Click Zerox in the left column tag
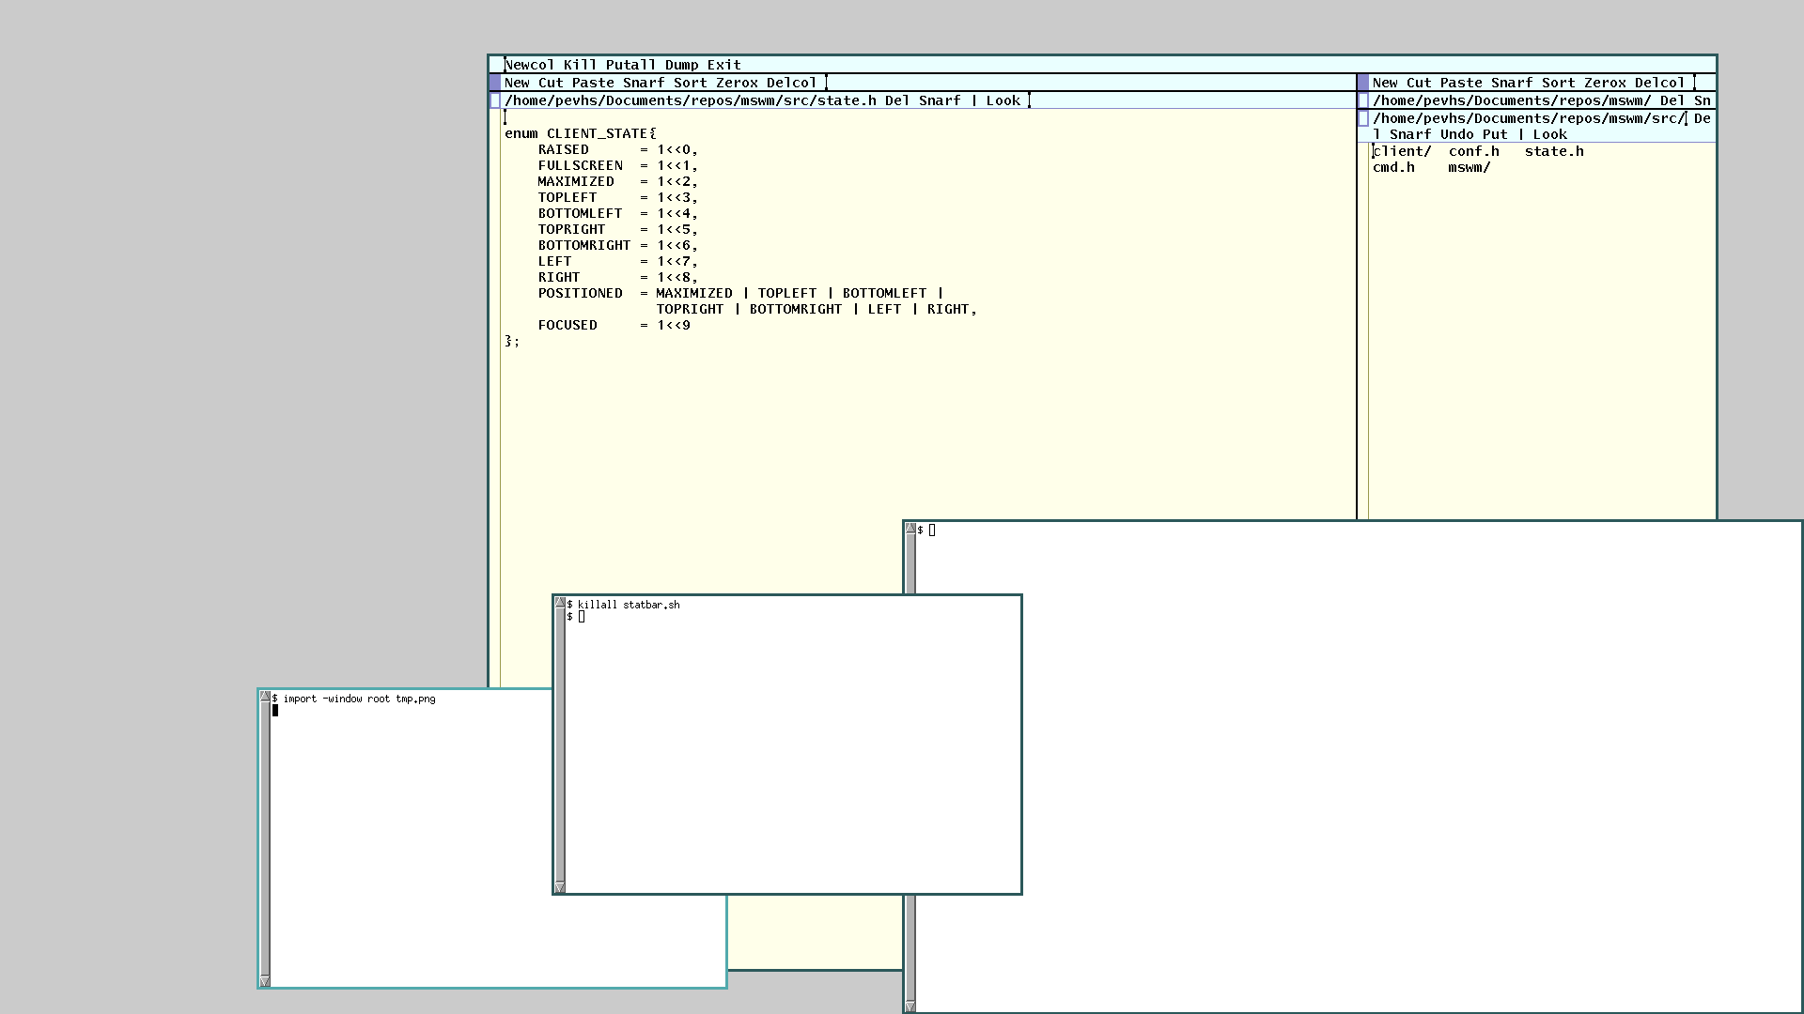 coord(737,83)
